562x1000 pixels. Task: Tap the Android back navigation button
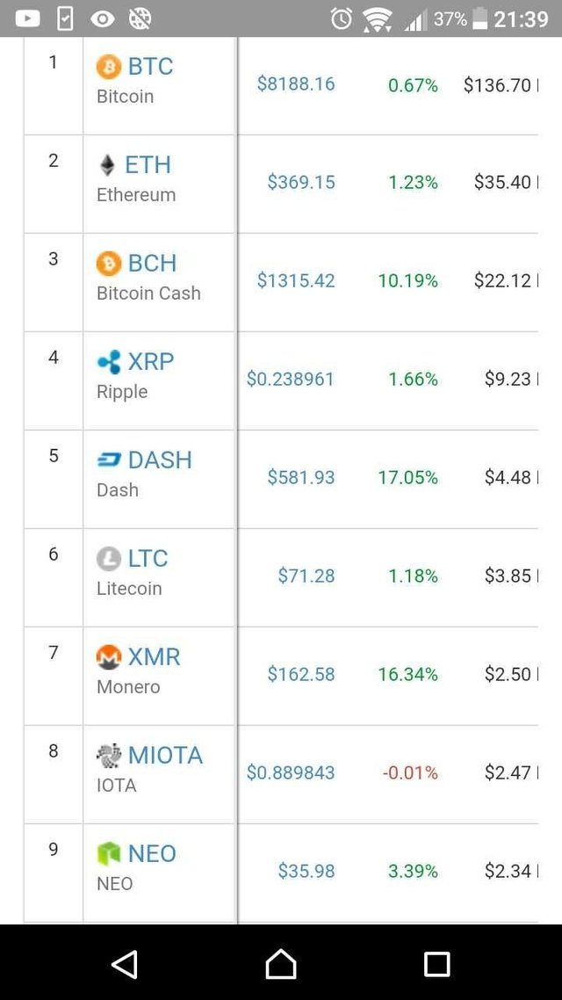[125, 964]
